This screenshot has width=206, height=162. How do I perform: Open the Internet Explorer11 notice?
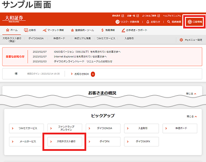tap(80, 57)
